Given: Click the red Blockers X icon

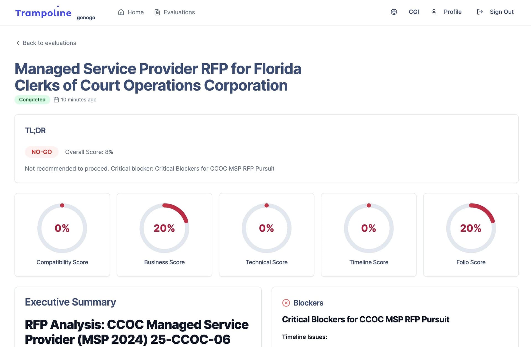Looking at the screenshot, I should click(286, 303).
